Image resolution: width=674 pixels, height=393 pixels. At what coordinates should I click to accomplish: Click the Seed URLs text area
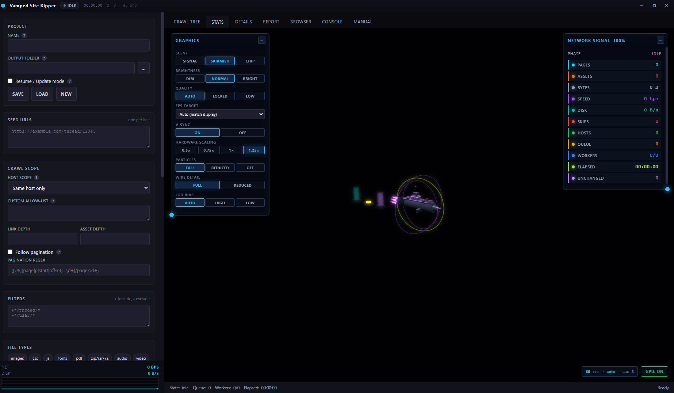(x=78, y=137)
